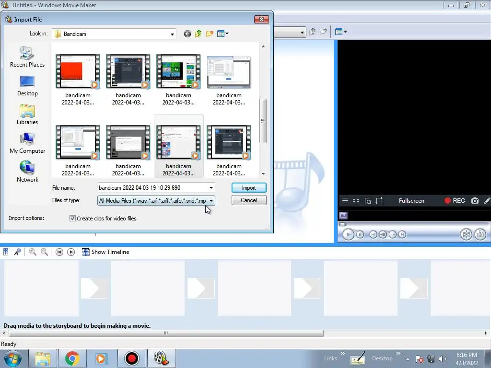
Task: Click the preview seek bar
Action: tap(413, 224)
